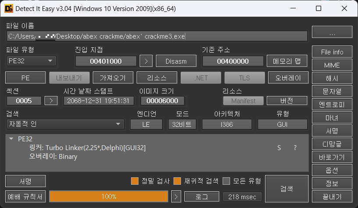
Task: Open the PE32 file type dropdown
Action: 32,61
